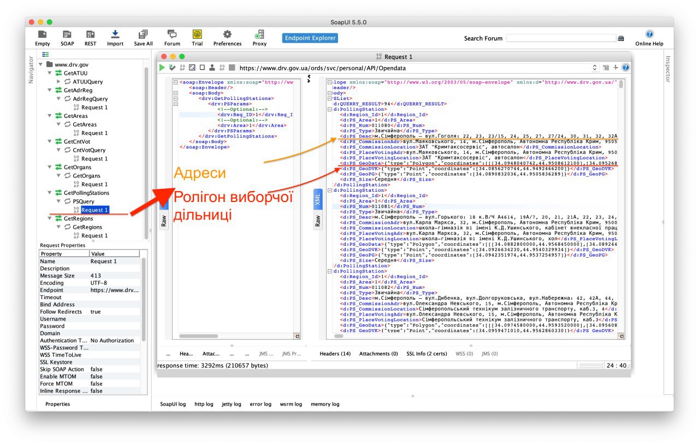699x445 pixels.
Task: Click the user/authentication icon in the Request 1 window
Action: [212, 68]
